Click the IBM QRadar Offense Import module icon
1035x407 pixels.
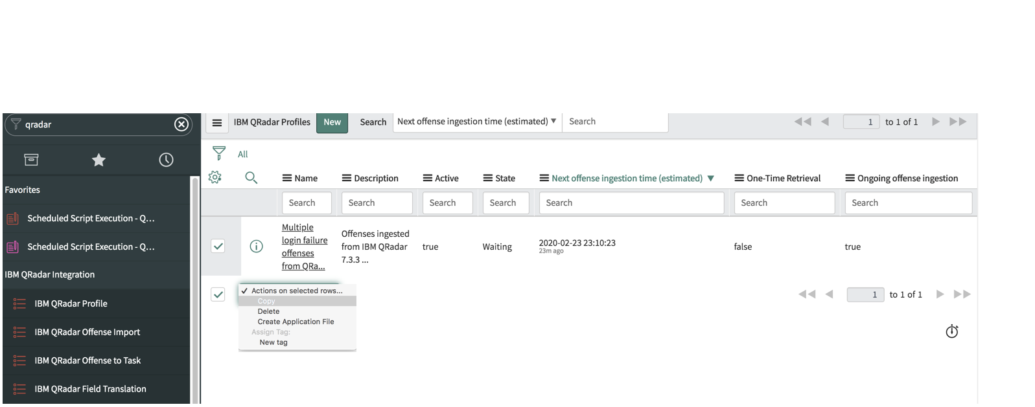(19, 332)
